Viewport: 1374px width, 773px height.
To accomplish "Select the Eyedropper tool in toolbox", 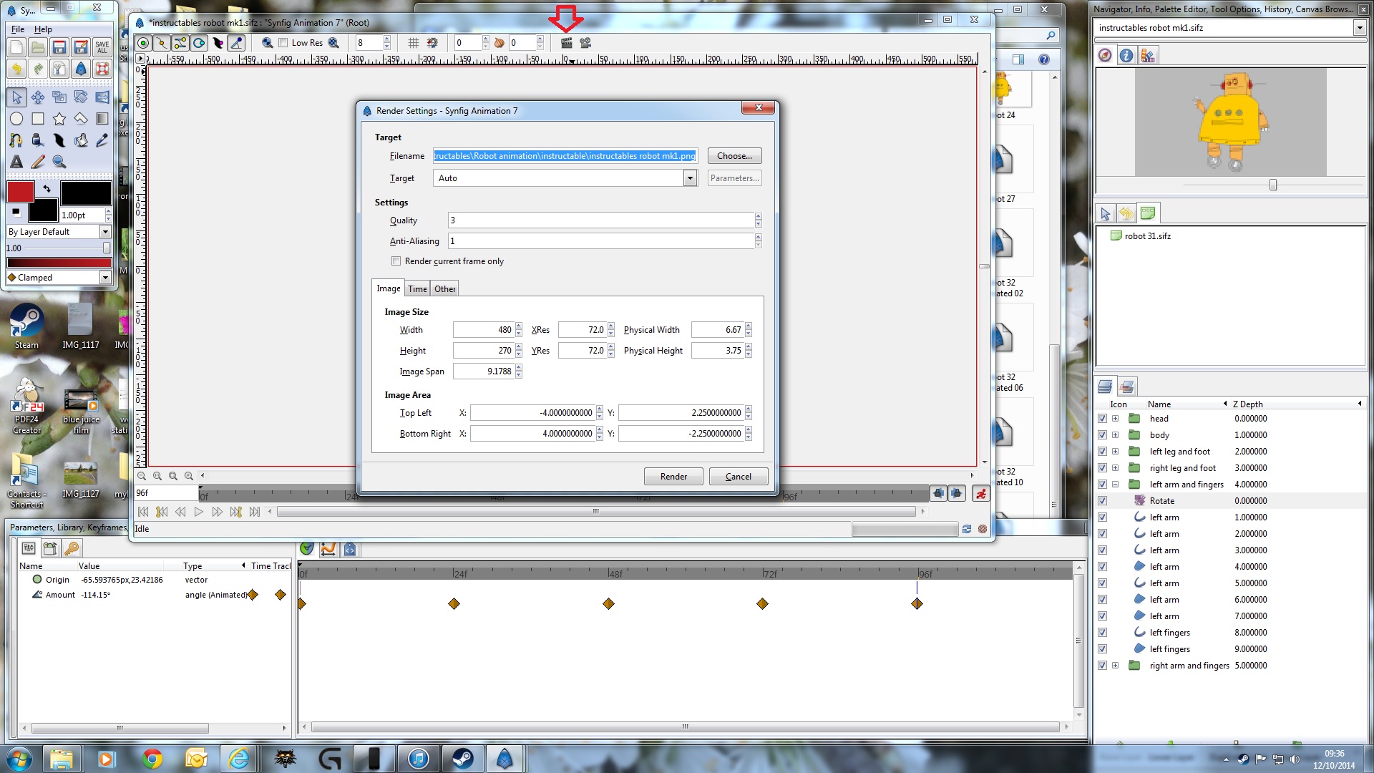I will point(102,140).
